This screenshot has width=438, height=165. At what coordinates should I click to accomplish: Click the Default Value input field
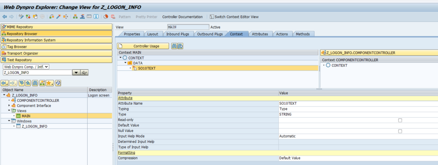[x=358, y=125]
